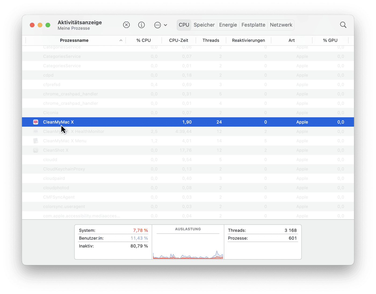The image size is (376, 294).
Task: Switch to the CPU tab
Action: click(184, 25)
